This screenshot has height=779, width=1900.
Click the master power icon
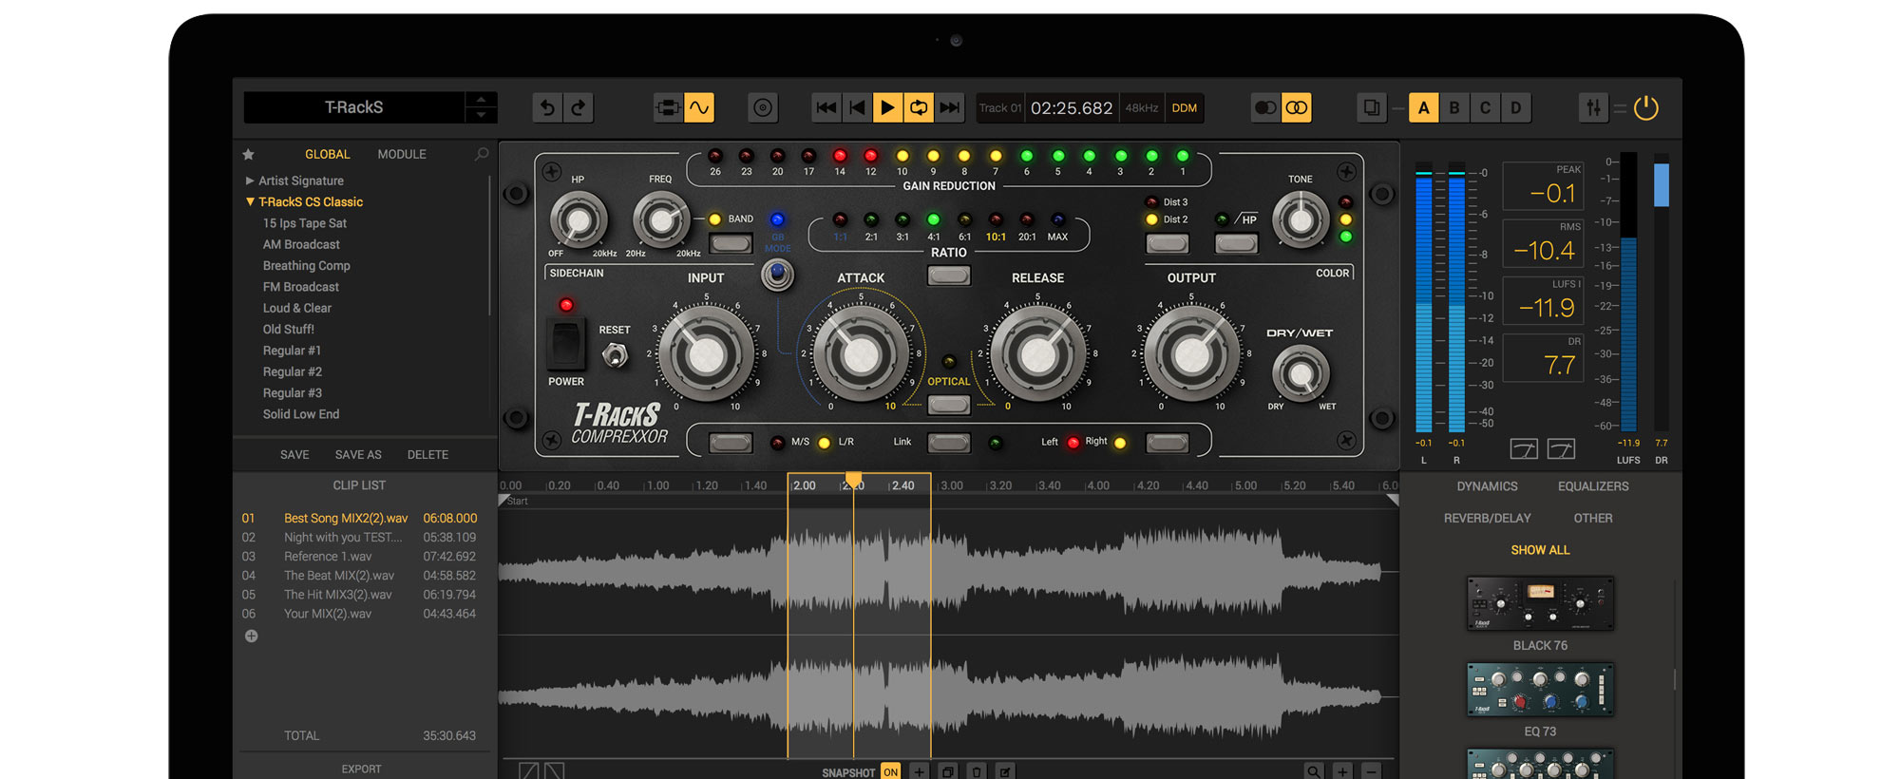point(1646,108)
